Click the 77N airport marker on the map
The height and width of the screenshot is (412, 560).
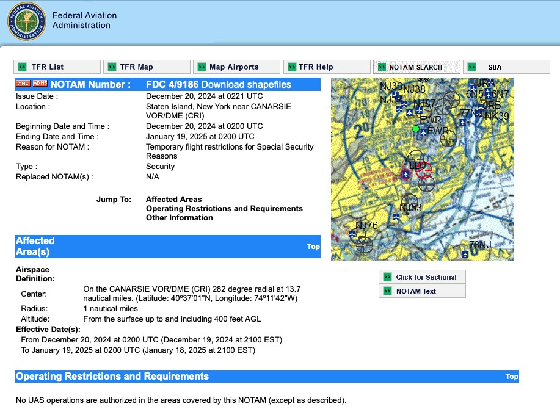[462, 123]
